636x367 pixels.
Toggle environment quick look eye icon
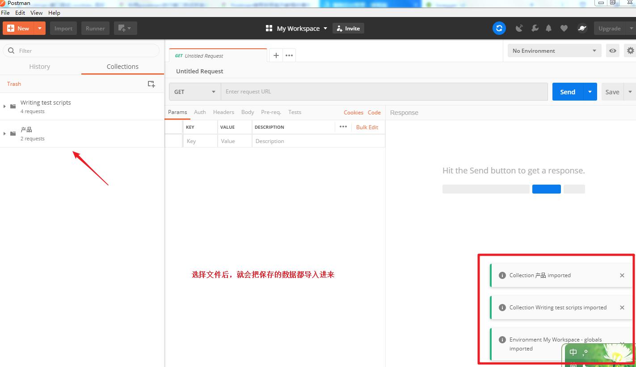click(x=613, y=51)
